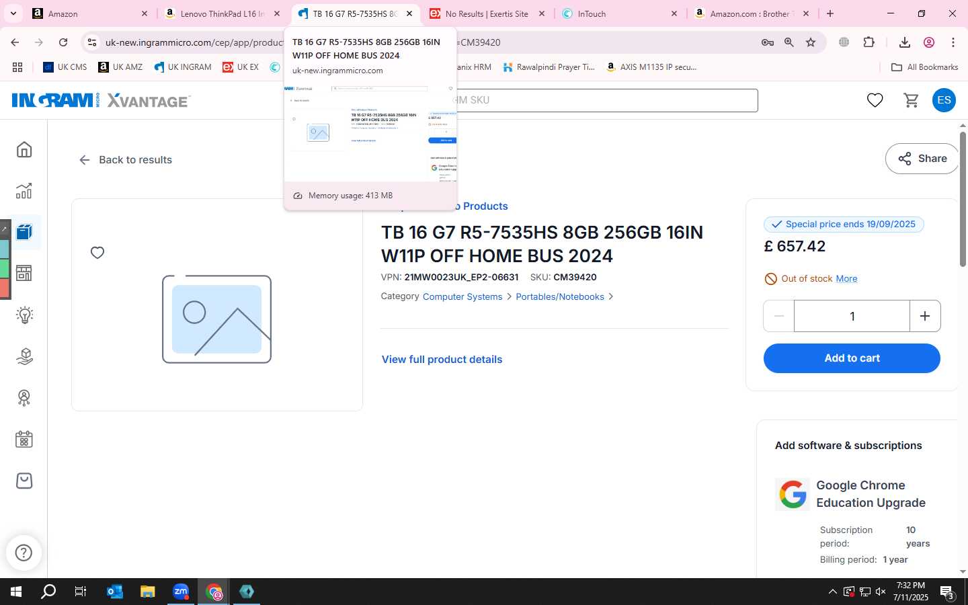Open password key icon in address bar
The height and width of the screenshot is (605, 968).
[x=767, y=42]
